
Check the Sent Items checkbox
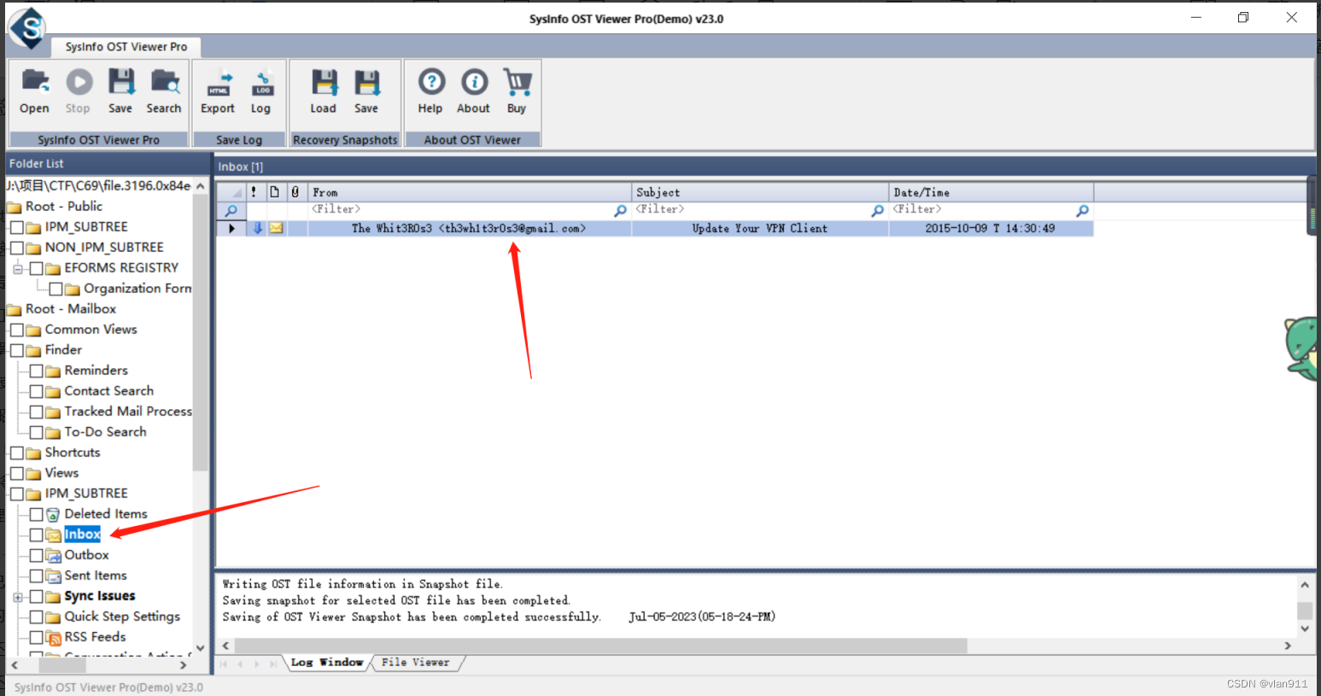(36, 576)
